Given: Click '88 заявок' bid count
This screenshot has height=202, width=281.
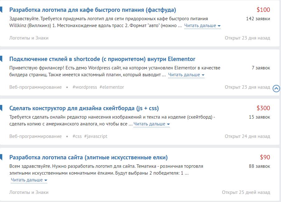Looking at the screenshot, I should click(x=260, y=166).
